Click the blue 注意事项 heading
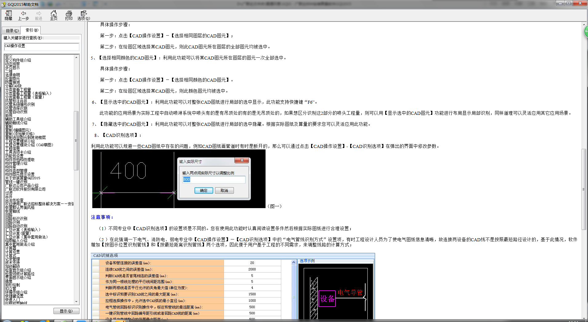The height and width of the screenshot is (322, 588). [102, 217]
